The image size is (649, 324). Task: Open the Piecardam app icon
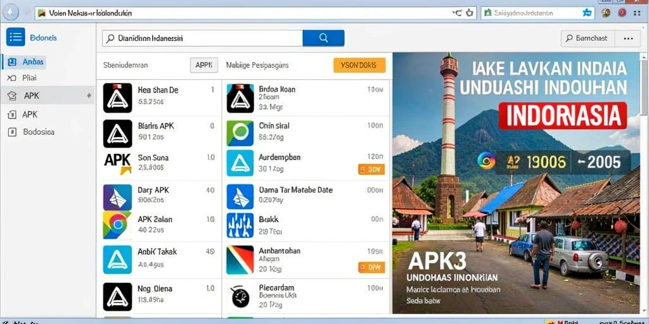pyautogui.click(x=240, y=297)
